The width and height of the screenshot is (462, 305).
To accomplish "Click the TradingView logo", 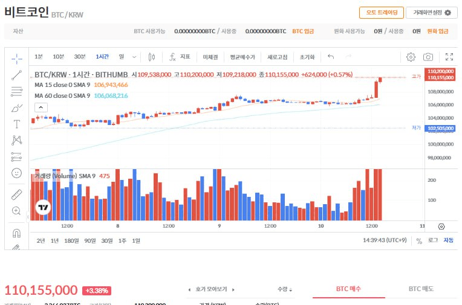I will 44,207.
